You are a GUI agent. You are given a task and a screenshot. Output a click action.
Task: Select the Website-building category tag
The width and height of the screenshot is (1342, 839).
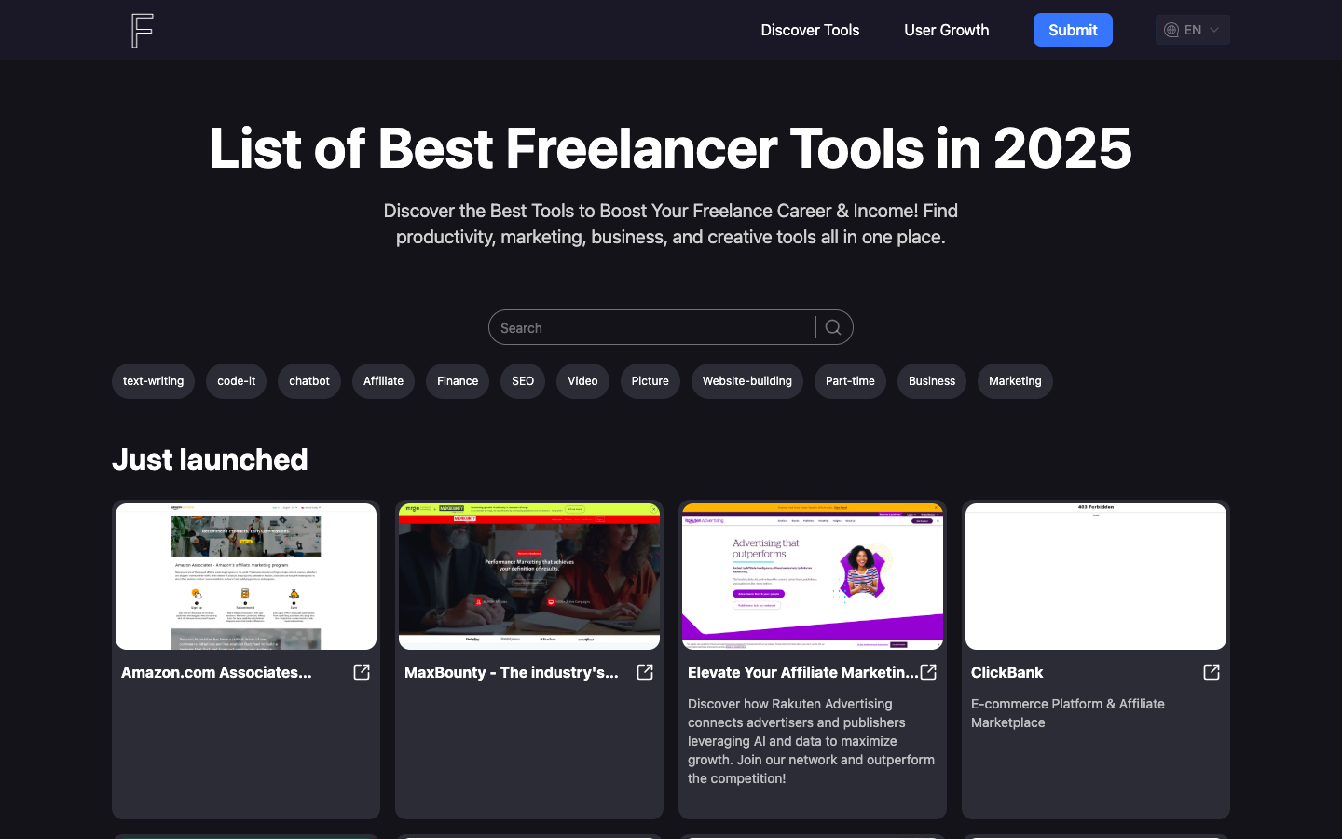point(746,381)
